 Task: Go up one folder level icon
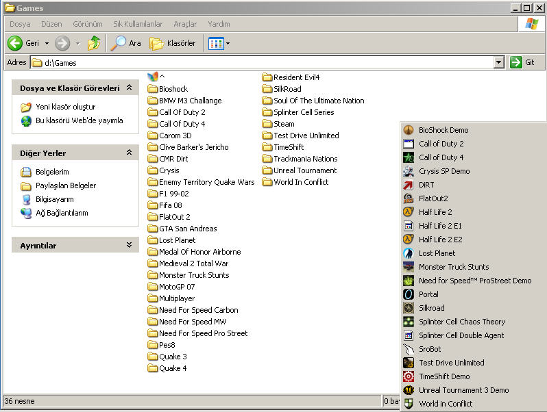(x=94, y=43)
